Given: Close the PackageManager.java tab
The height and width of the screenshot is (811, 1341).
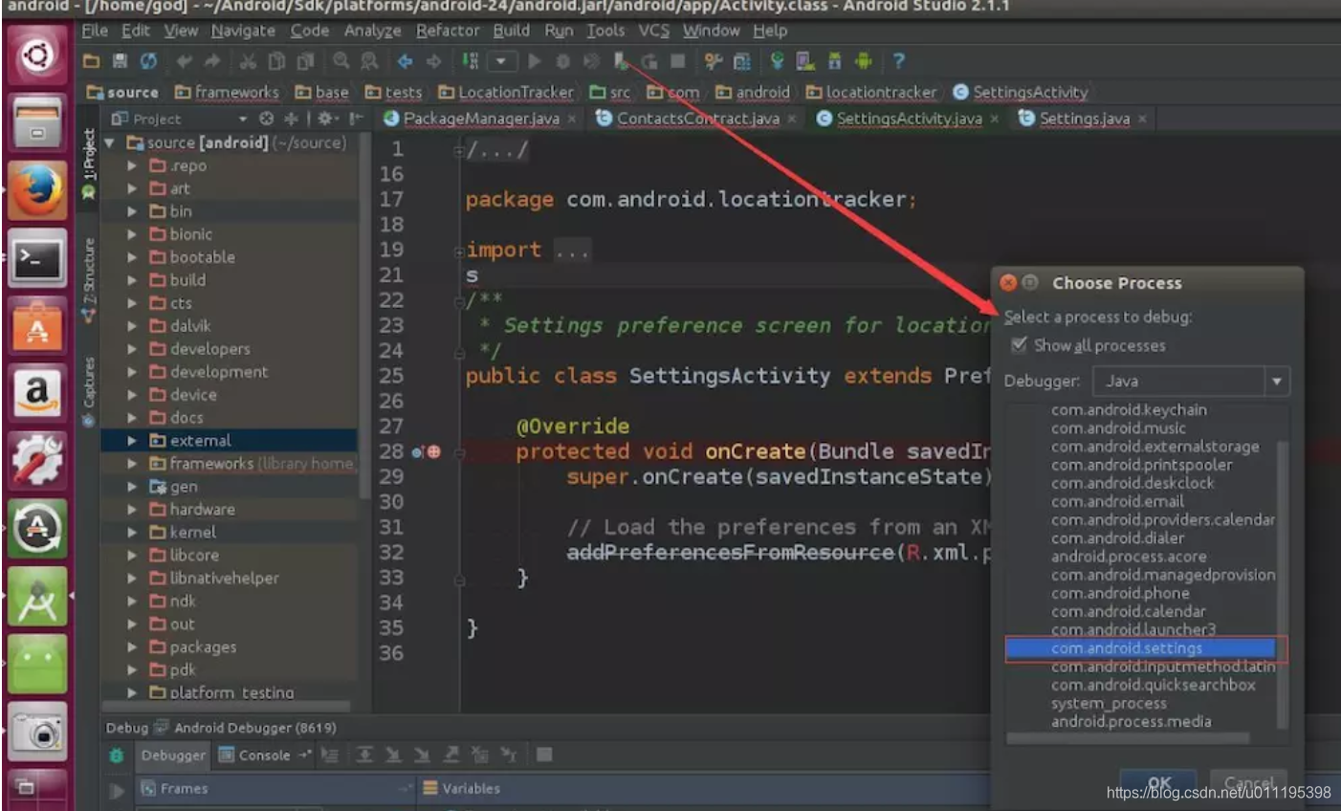Looking at the screenshot, I should [572, 119].
